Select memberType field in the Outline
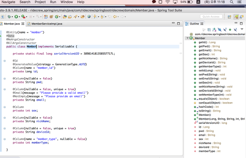Screen dimensions: 246x158 pyautogui.click(x=210, y=151)
